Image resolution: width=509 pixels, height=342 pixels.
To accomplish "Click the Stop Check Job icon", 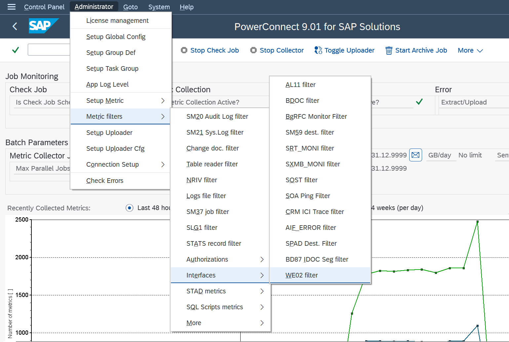I will [x=184, y=50].
